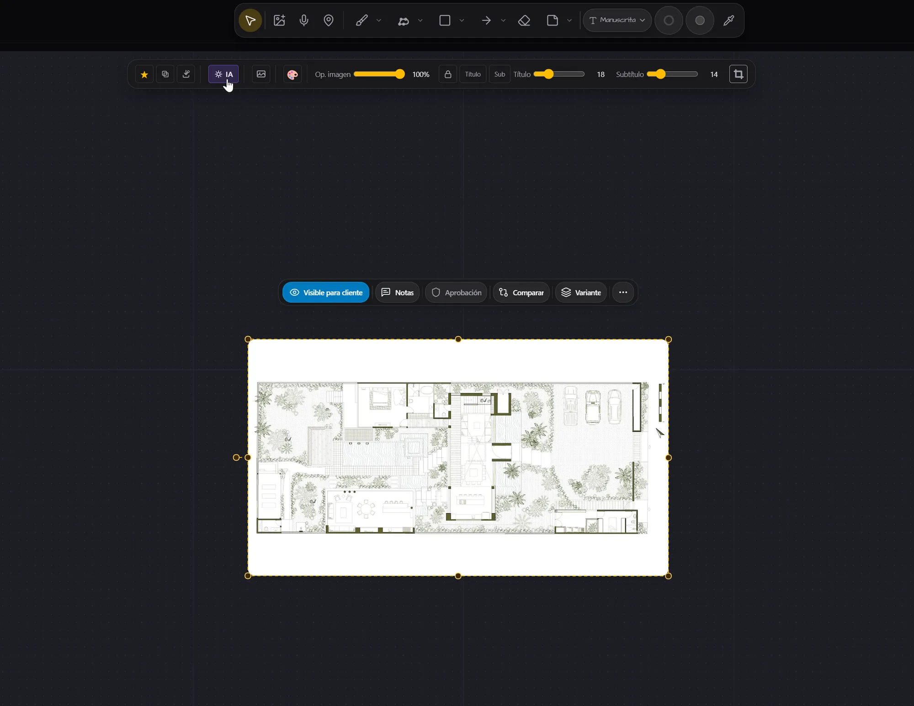Click the add image tool icon
Screen dimensions: 914x706
[x=279, y=21]
